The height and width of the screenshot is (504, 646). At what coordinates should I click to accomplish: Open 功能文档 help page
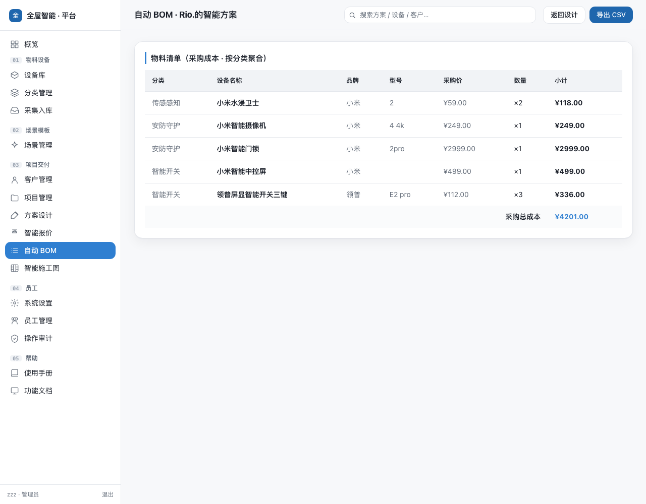[60, 391]
